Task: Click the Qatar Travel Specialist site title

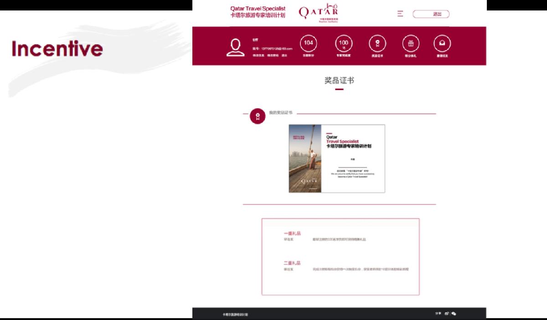Action: click(258, 12)
